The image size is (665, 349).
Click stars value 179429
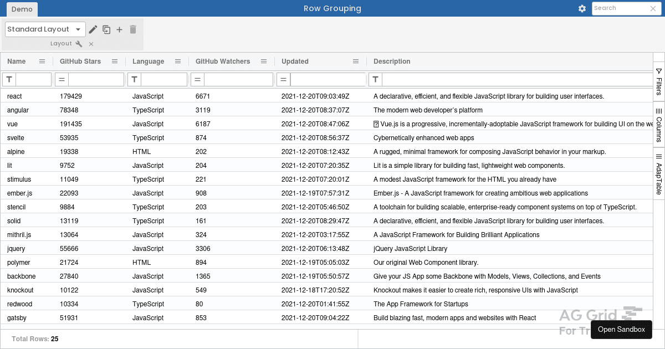coord(71,96)
